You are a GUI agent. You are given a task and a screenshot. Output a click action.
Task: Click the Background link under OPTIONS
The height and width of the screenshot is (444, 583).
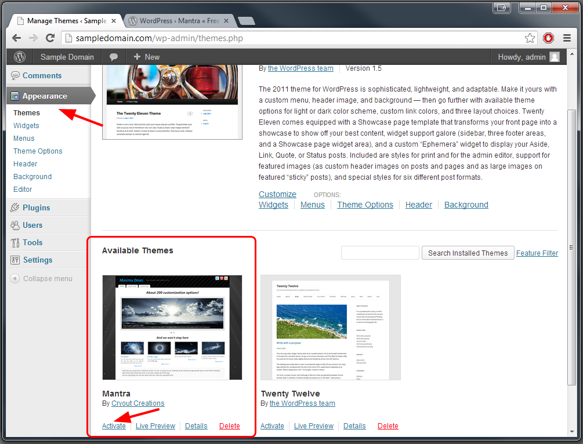pos(466,205)
